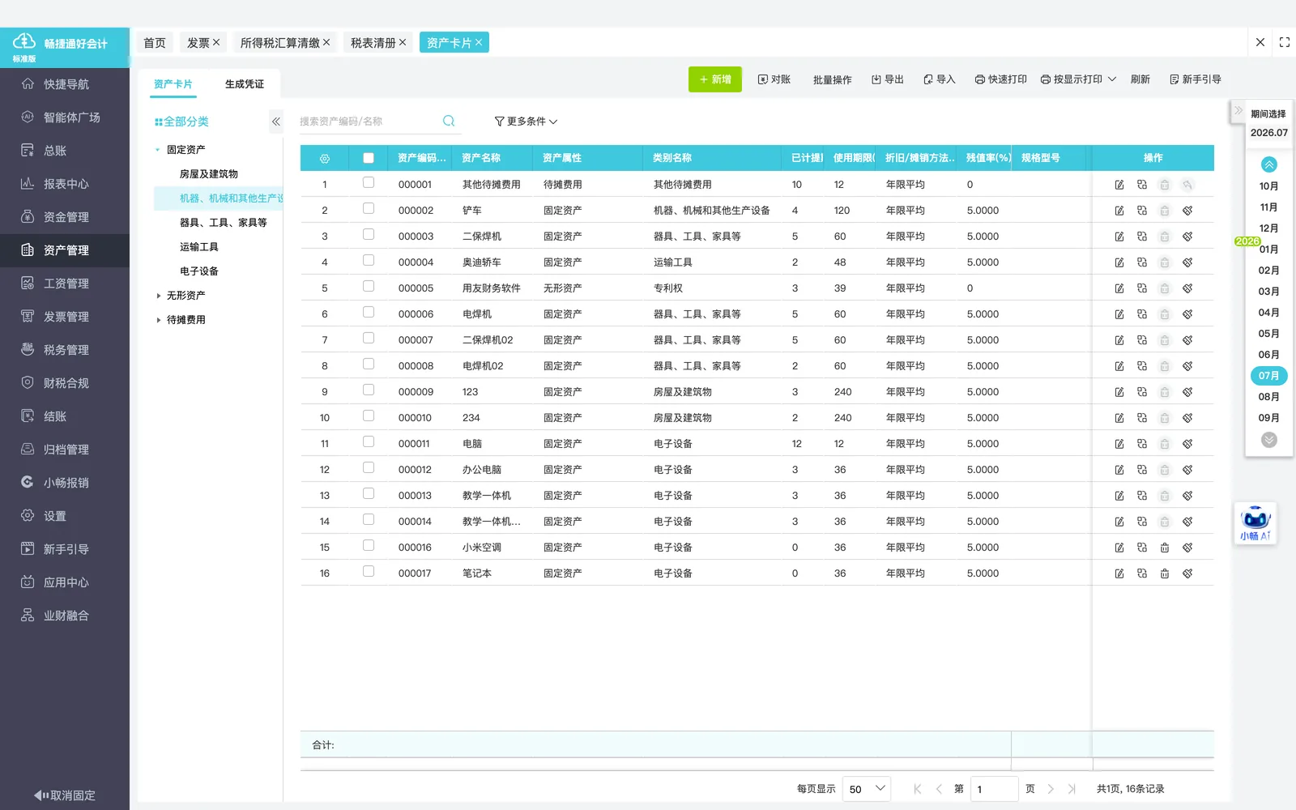Click the copy icon for asset 000009
Screen dimensions: 1296x810
[1142, 392]
